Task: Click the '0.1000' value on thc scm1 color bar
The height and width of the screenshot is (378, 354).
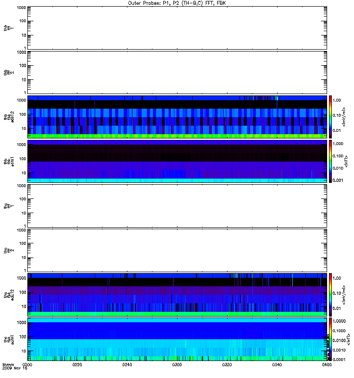Action: [x=339, y=331]
